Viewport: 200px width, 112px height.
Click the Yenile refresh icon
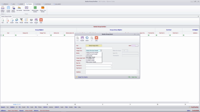[x=17, y=21]
